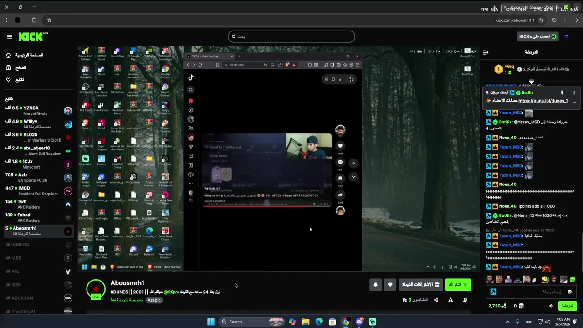The height and width of the screenshot is (328, 583).
Task: Open abu_abeer16 channel in sidebar
Action: 39,151
